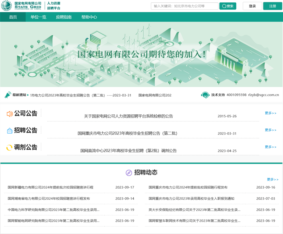Go to the 应聘指南 menu item
Image resolution: width=283 pixels, height=234 pixels.
coord(64,17)
